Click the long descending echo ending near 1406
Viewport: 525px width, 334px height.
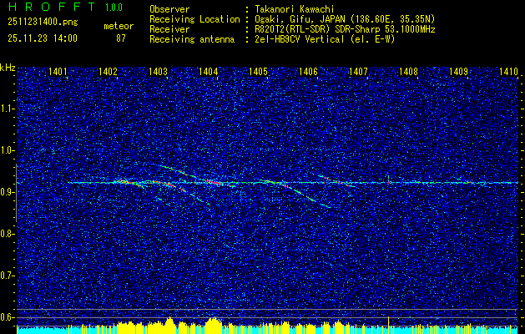(298, 192)
